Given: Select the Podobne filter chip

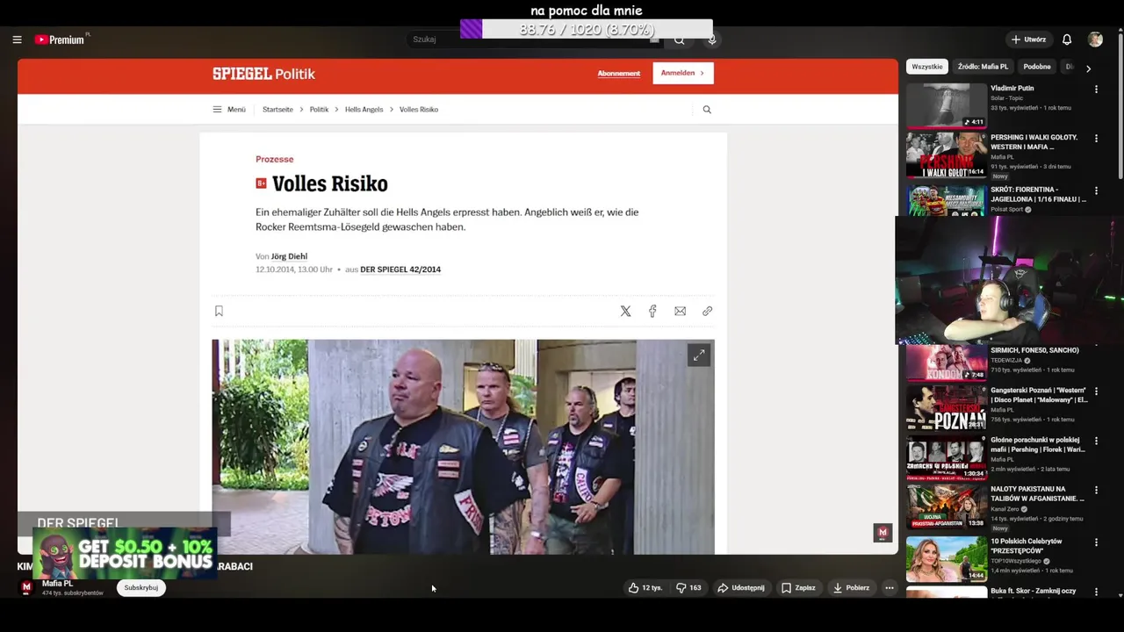Looking at the screenshot, I should click(x=1037, y=67).
